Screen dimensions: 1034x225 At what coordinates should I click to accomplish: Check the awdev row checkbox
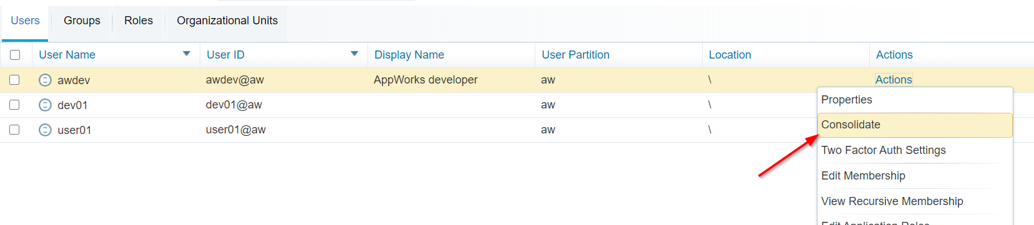14,80
